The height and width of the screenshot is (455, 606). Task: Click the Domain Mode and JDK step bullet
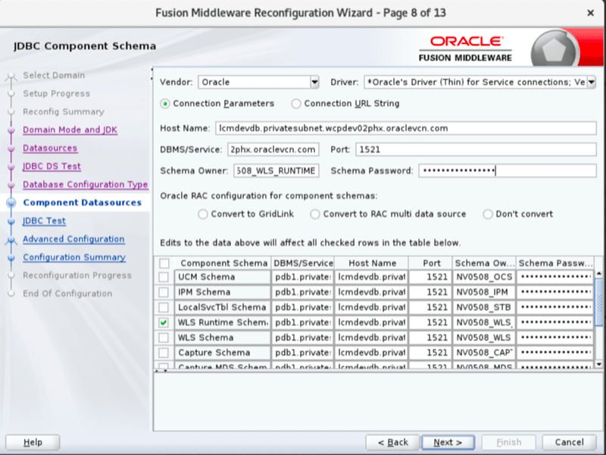tap(11, 130)
